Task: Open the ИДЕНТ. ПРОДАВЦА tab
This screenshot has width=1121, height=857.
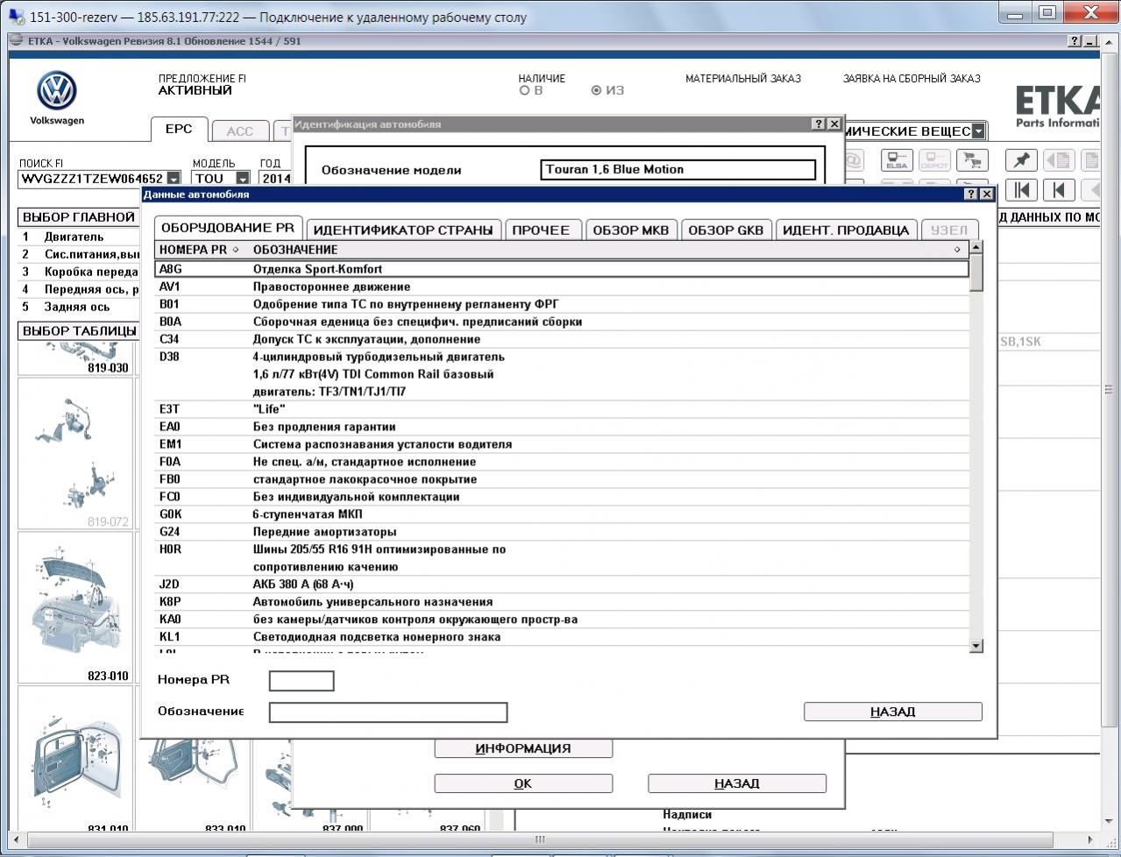Action: 846,230
